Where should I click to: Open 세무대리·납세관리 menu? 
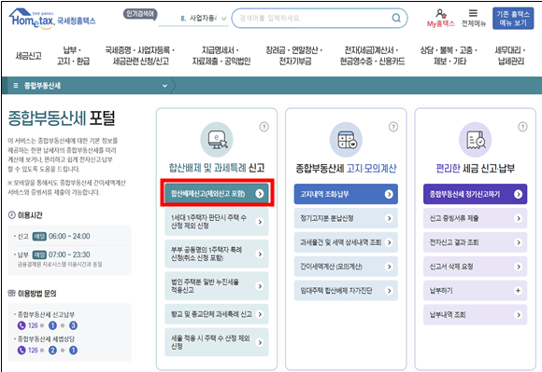click(x=510, y=56)
